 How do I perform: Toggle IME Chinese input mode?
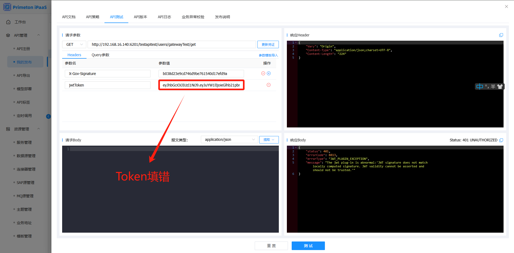479,86
